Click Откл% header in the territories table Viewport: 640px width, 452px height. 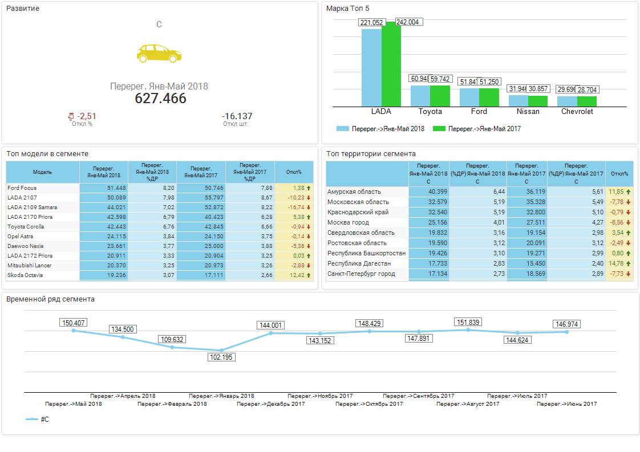point(619,174)
